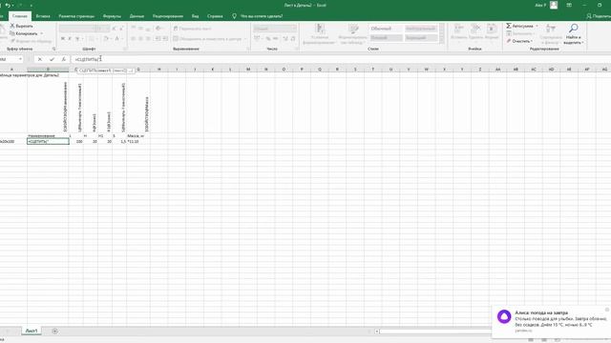611x343 pixels.
Task: Select the cell containing value 1,5
Action: click(x=119, y=142)
